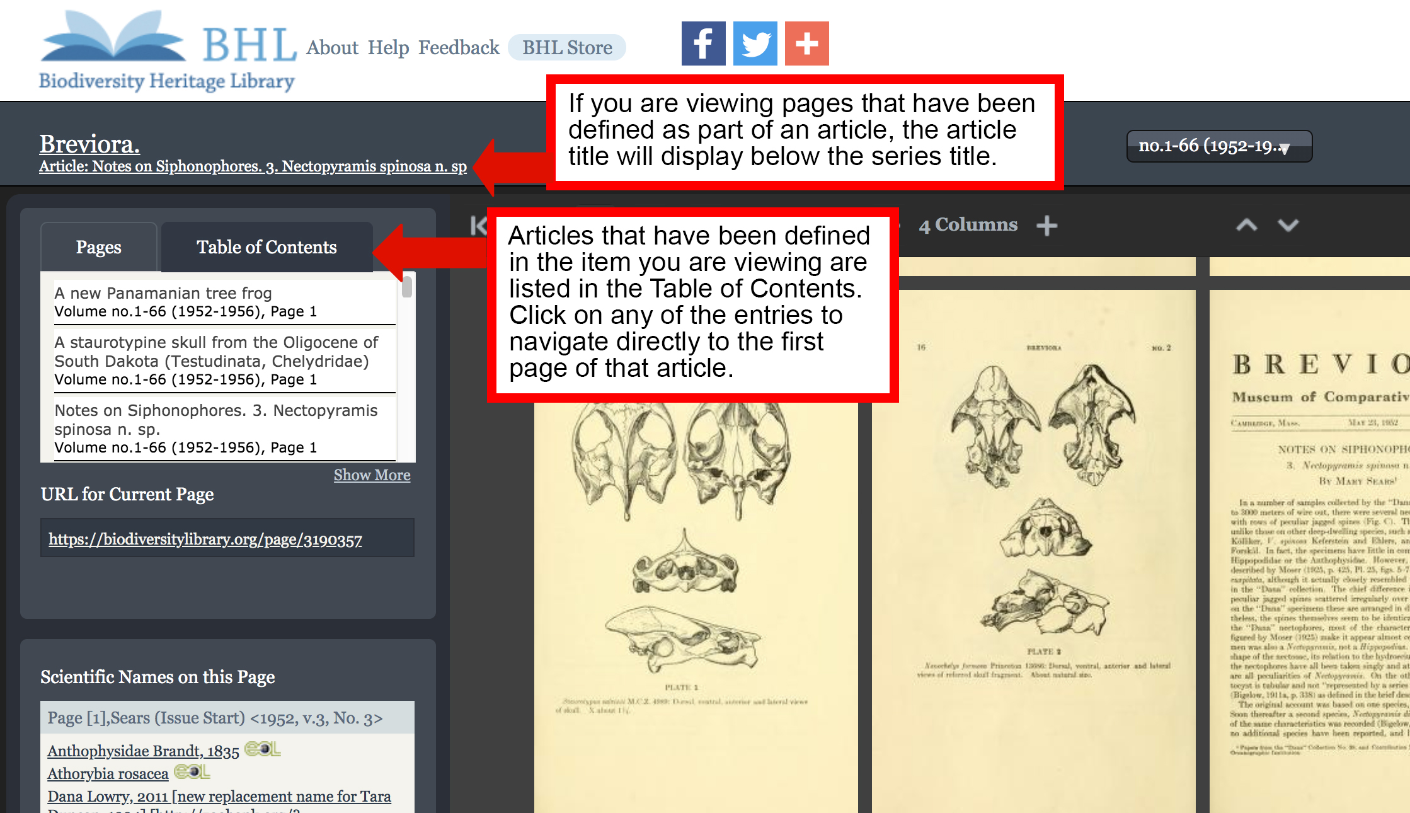Click the current page URL field

[227, 538]
